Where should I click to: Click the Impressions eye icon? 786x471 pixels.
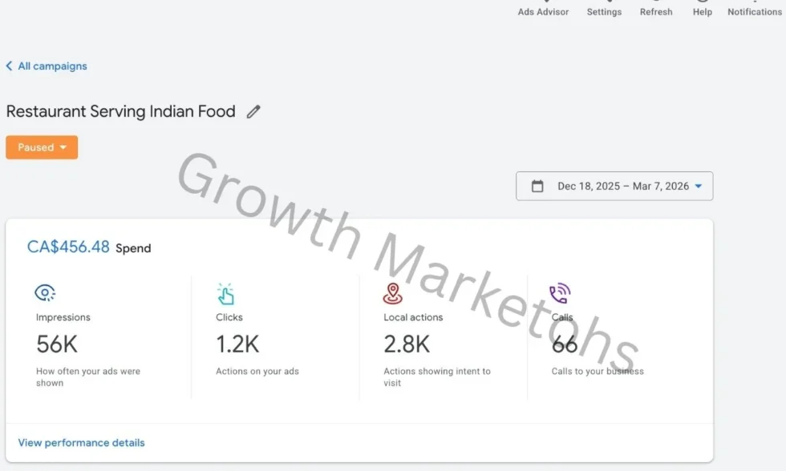click(45, 292)
